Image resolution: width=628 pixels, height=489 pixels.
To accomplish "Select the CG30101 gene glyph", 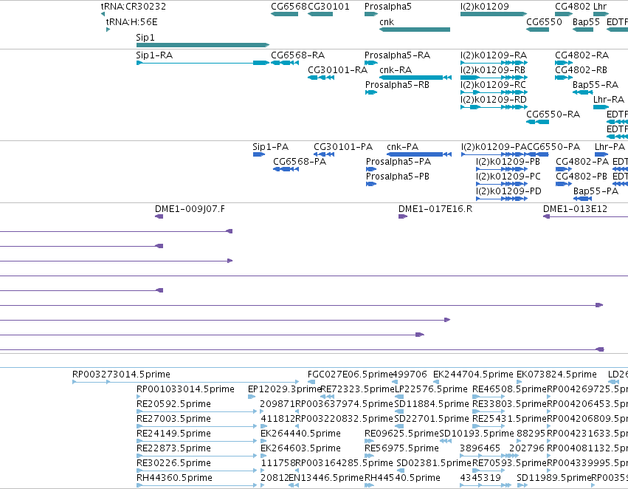I will pos(320,14).
